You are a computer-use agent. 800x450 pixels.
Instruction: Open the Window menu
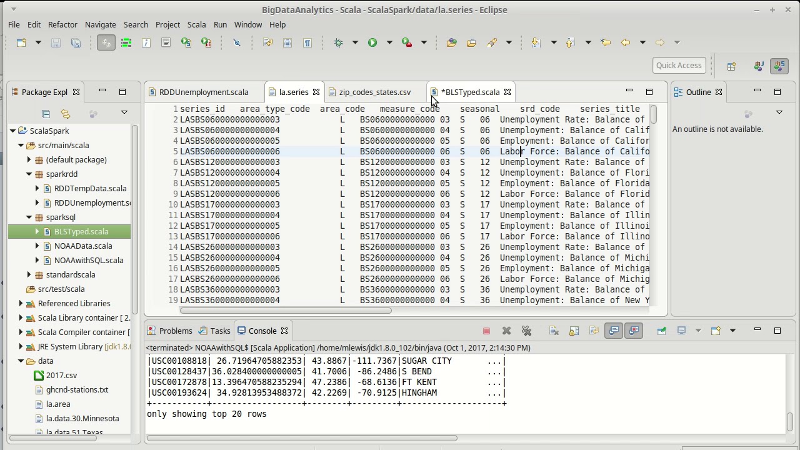click(x=248, y=24)
